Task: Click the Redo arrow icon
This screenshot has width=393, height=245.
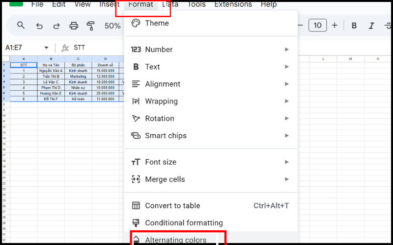Action: (56, 26)
